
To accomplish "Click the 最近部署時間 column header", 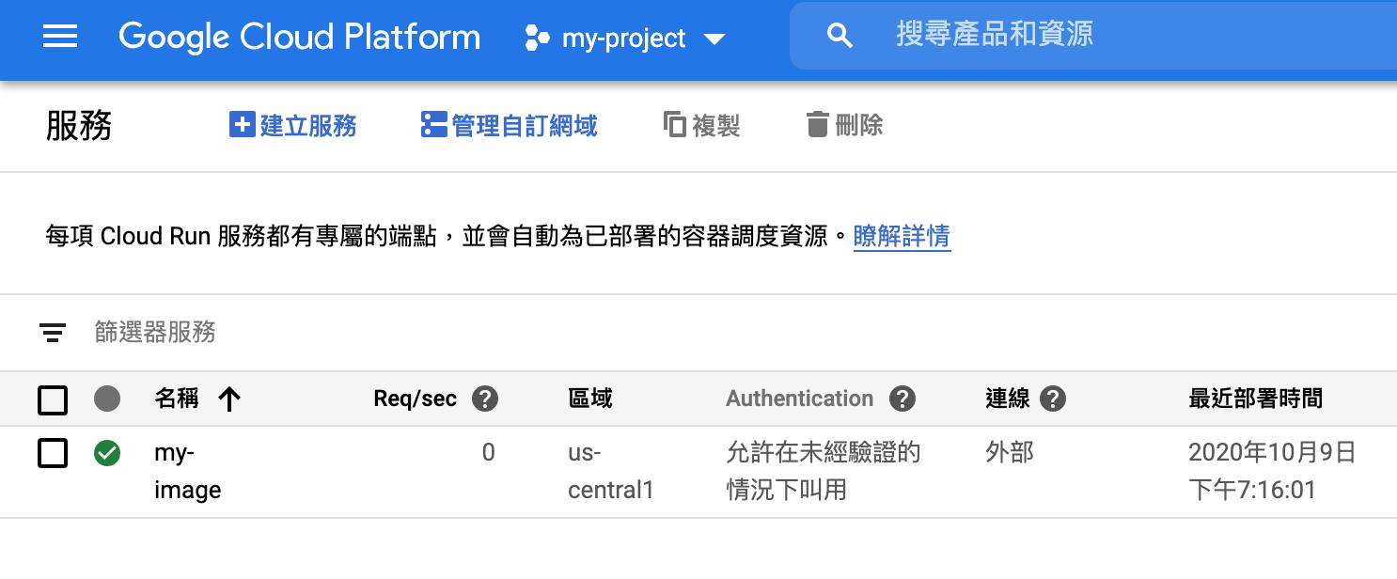I will [x=1256, y=399].
